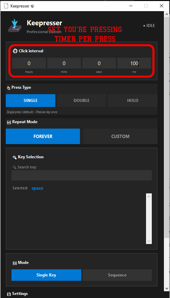Click the Key Selection key icon

click(15, 157)
